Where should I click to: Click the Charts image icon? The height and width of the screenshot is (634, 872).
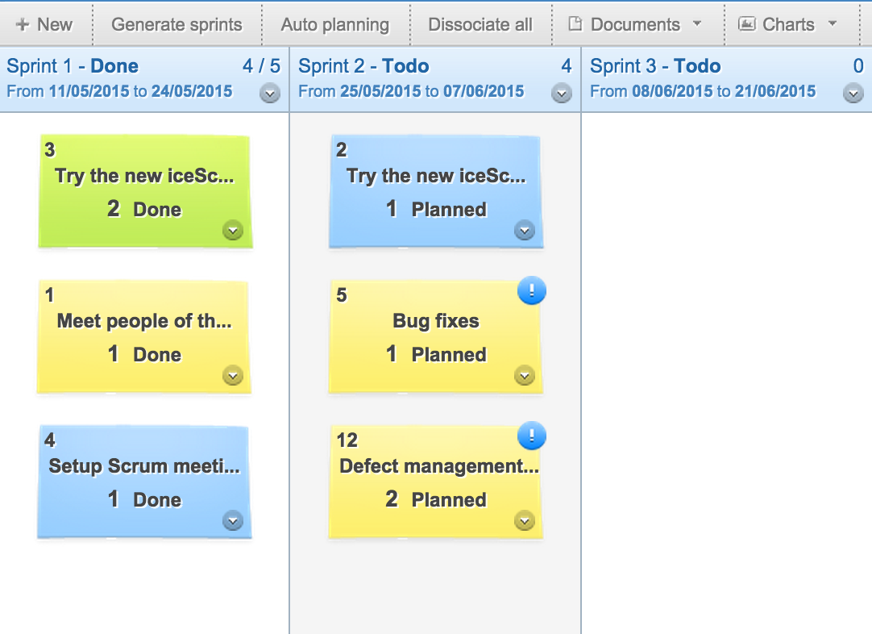746,24
